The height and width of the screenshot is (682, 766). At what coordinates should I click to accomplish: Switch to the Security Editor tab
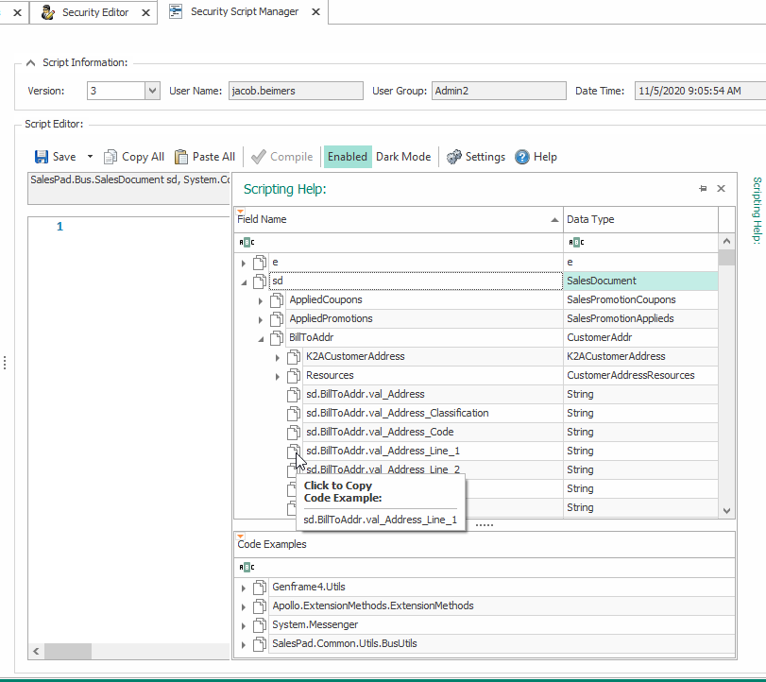pyautogui.click(x=96, y=12)
